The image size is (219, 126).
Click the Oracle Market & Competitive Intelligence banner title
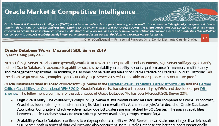click(70, 12)
